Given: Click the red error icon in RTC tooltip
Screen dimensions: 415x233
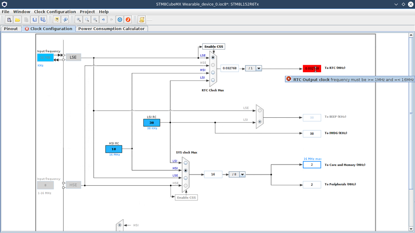Looking at the screenshot, I should tap(289, 79).
